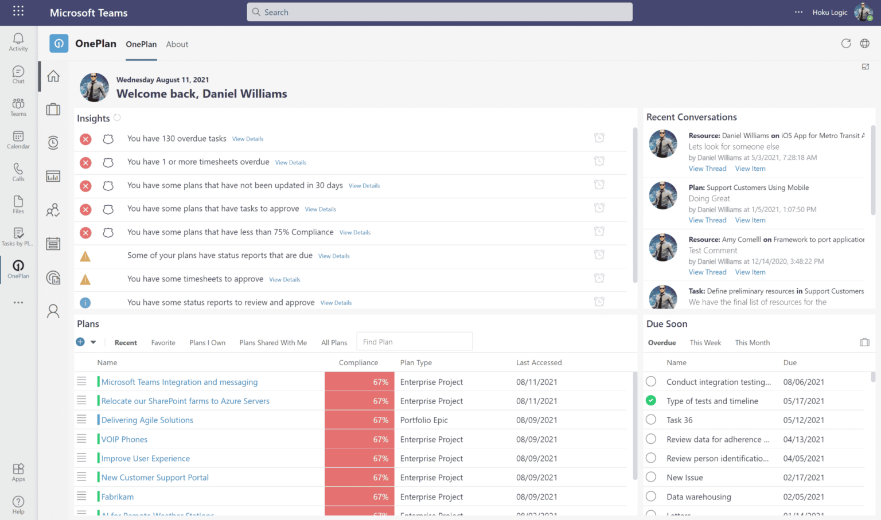Click the Teams search box

[440, 12]
